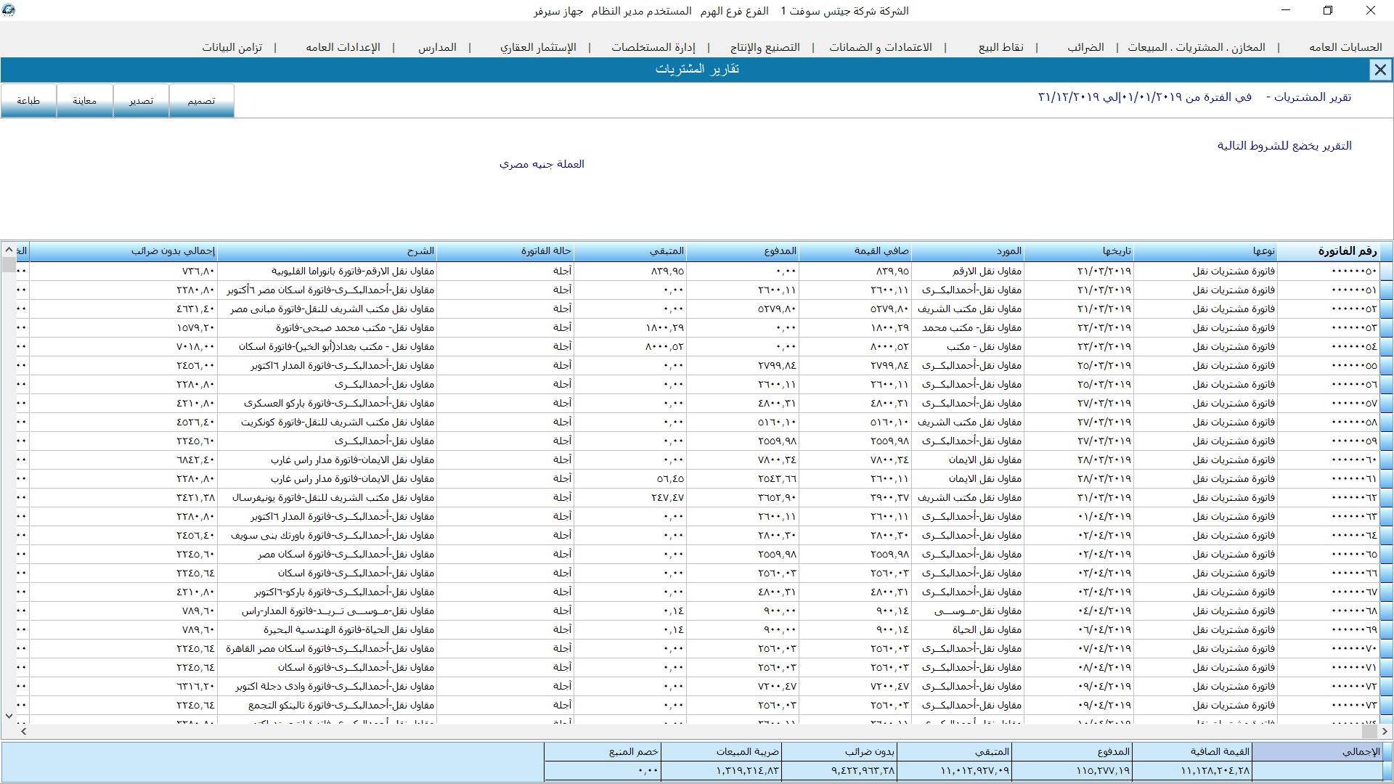Click total without tax ٧٠١٨,٠٠ cell
This screenshot has height=784, width=1394.
point(123,346)
